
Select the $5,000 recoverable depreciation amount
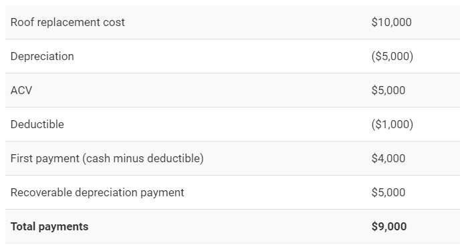pyautogui.click(x=388, y=193)
